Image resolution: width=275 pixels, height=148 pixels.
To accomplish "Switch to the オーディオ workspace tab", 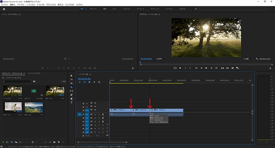I will (x=140, y=9).
